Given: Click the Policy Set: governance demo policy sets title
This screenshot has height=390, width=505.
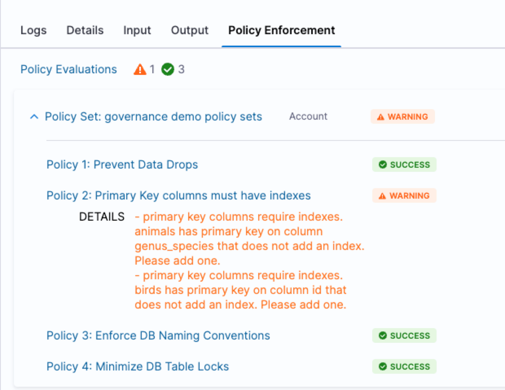Looking at the screenshot, I should pos(154,116).
